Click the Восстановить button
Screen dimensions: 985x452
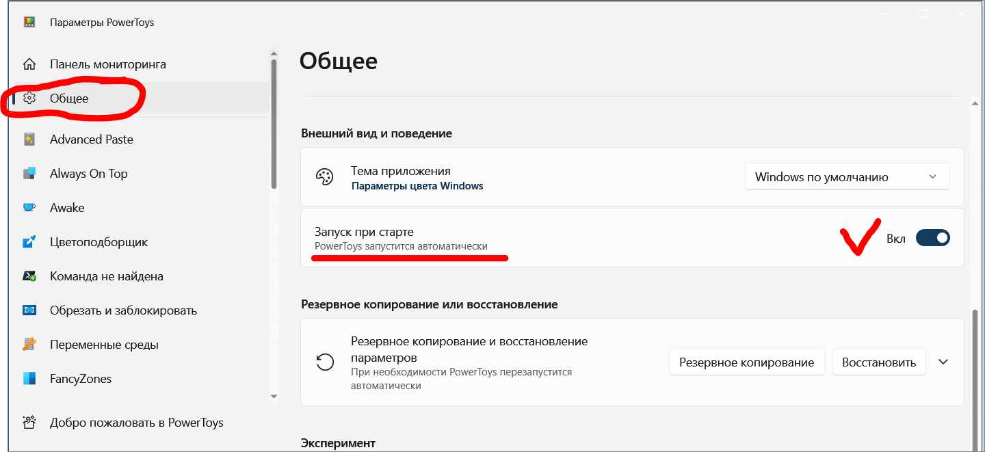coord(879,362)
